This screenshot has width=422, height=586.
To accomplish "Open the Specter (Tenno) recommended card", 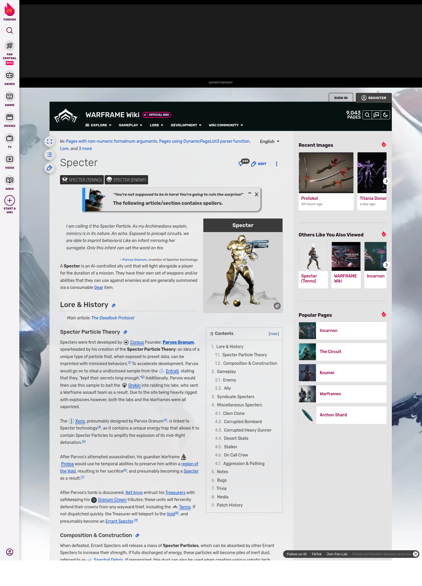I will 313,265.
